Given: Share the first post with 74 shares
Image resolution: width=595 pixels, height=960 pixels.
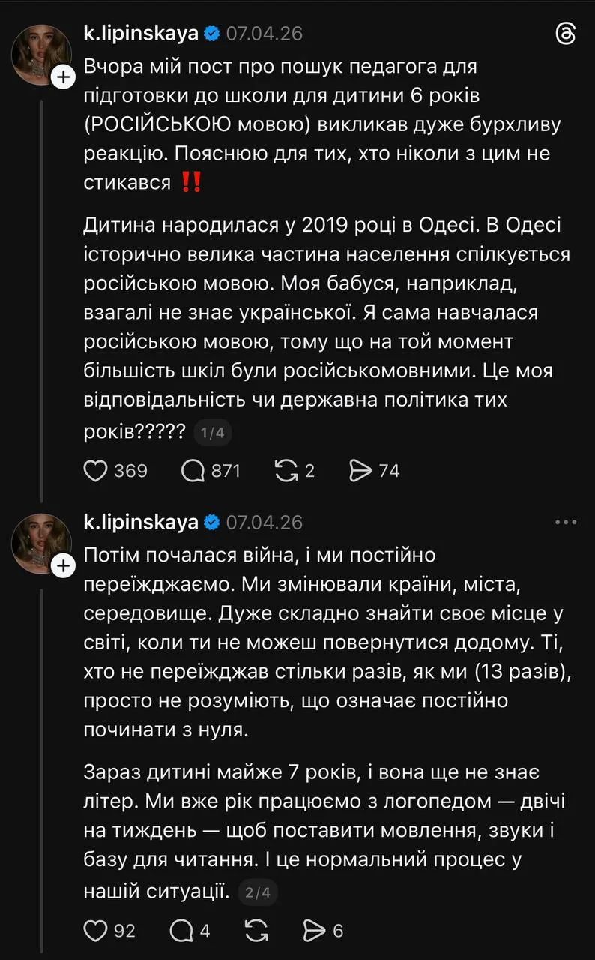Looking at the screenshot, I should 361,471.
